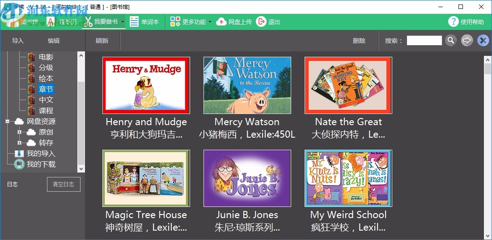This screenshot has width=492, height=240.
Task: Open the 单词本 word list
Action: pyautogui.click(x=144, y=21)
